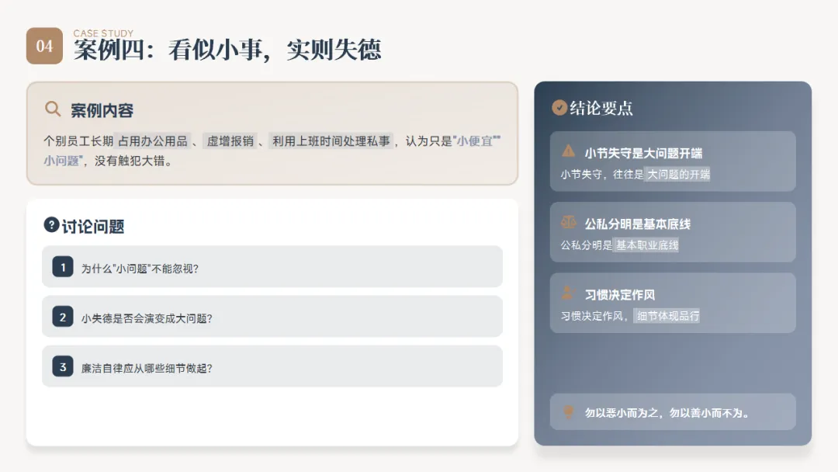Click the 04 number badge
This screenshot has width=838, height=472.
[44, 46]
